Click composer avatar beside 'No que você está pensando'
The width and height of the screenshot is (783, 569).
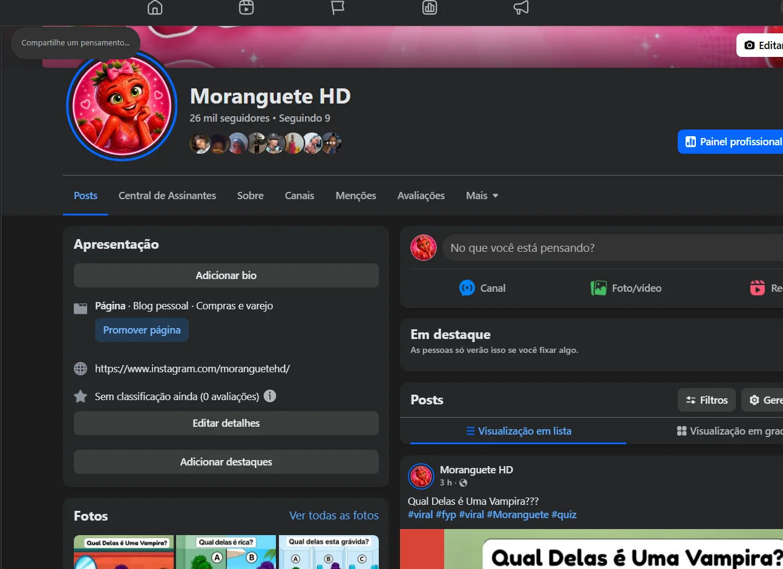coord(424,248)
